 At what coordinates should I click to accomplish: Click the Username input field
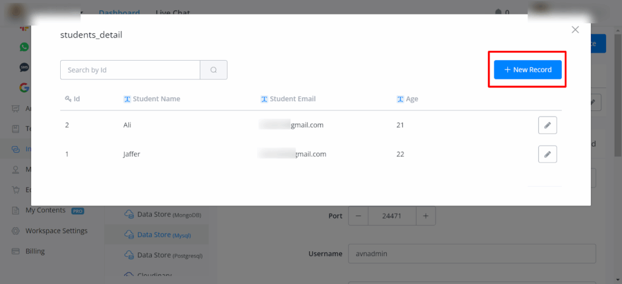pyautogui.click(x=471, y=254)
